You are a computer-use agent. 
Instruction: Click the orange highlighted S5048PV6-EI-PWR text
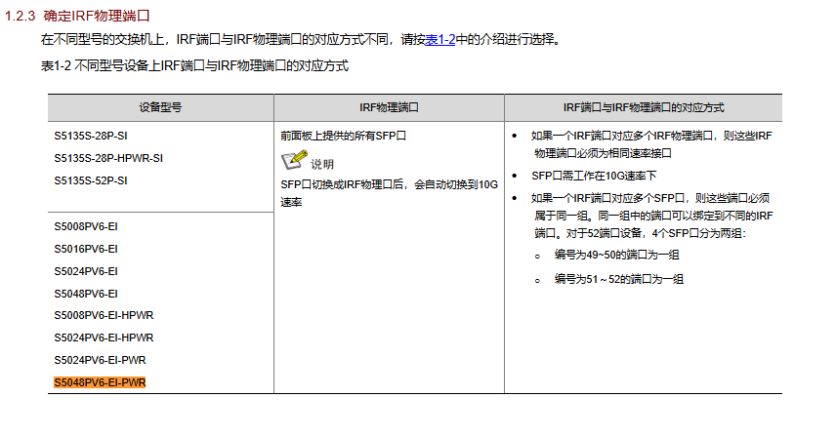[x=101, y=382]
